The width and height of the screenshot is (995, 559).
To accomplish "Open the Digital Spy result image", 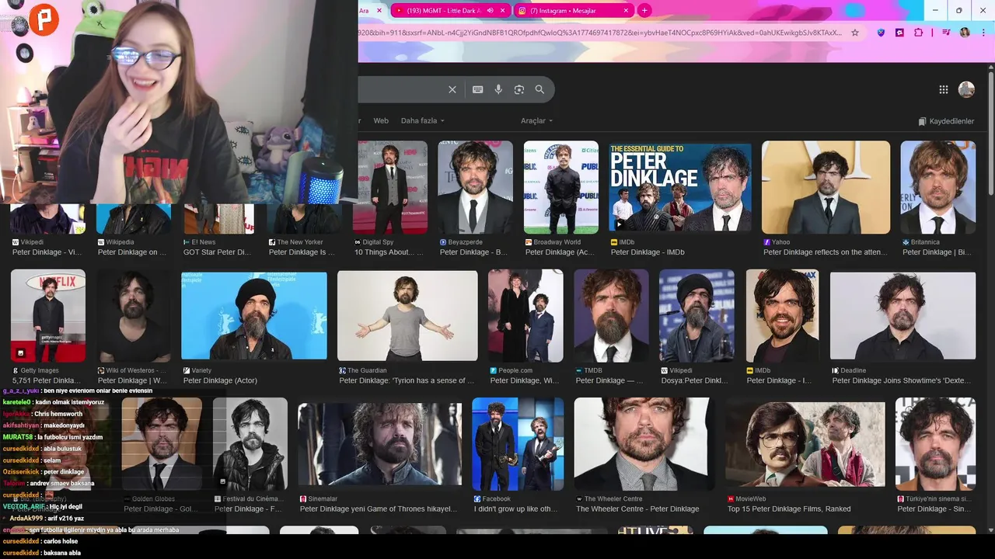I will [x=390, y=187].
